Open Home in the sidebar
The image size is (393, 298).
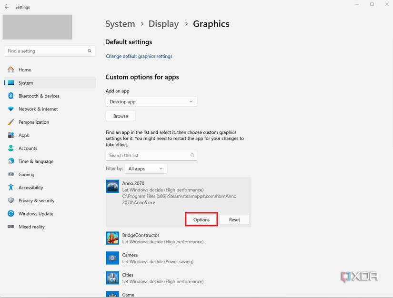50,70
